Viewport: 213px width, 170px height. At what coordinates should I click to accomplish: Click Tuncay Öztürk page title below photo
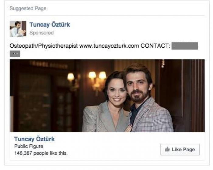pyautogui.click(x=34, y=139)
